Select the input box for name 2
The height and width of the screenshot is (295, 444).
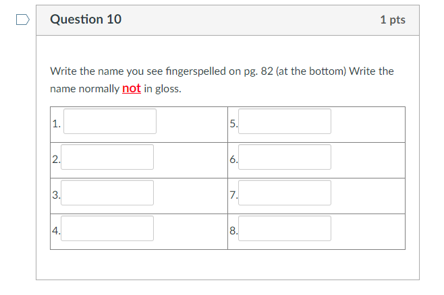click(x=107, y=158)
